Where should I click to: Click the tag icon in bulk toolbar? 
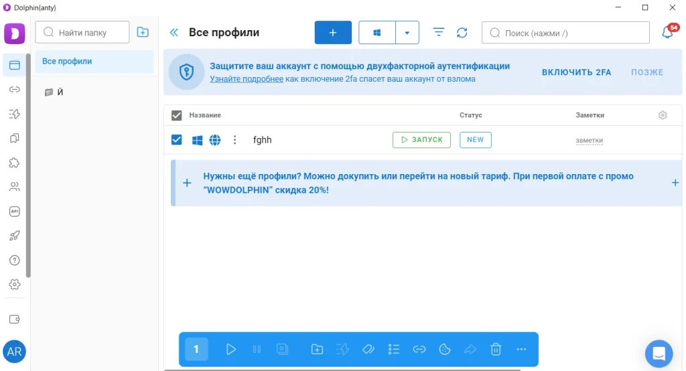(x=368, y=349)
